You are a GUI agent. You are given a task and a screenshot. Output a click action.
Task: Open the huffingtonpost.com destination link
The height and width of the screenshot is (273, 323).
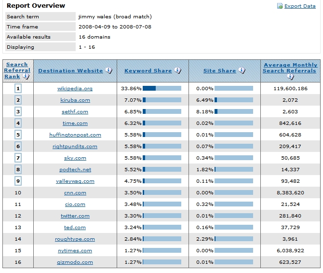coord(75,135)
